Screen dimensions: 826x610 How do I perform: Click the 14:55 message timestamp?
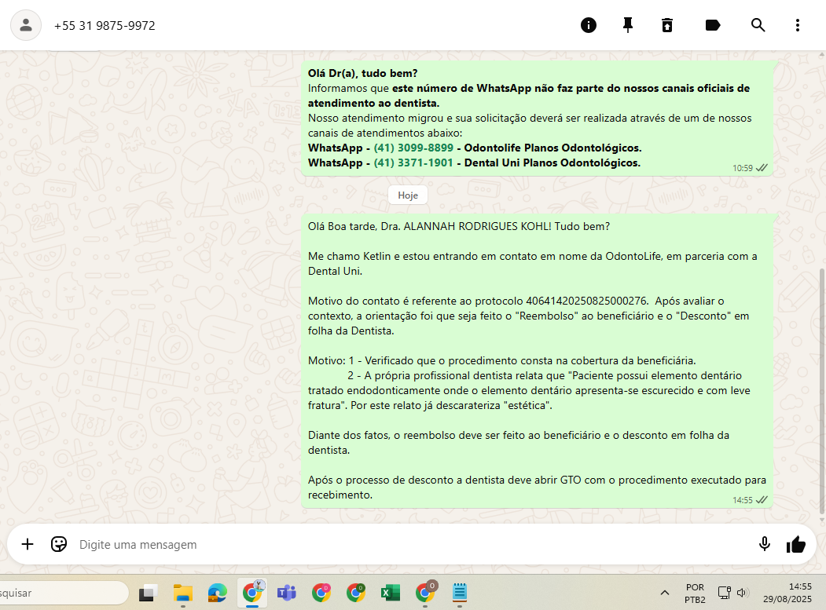742,500
